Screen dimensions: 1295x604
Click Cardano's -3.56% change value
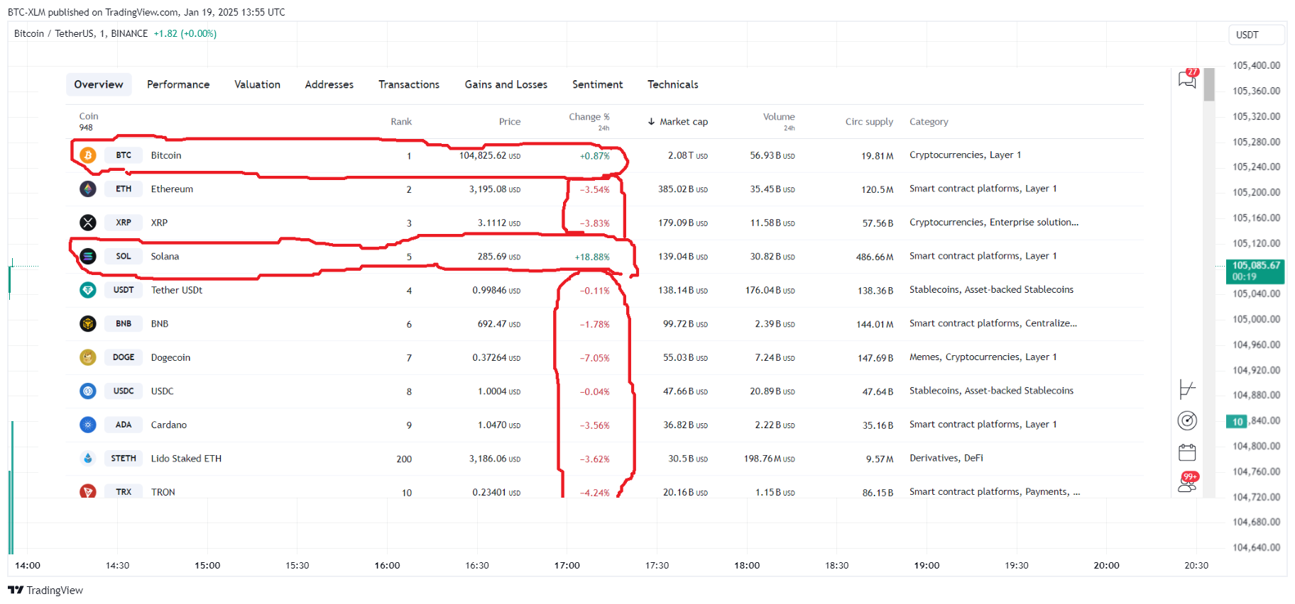pos(595,425)
